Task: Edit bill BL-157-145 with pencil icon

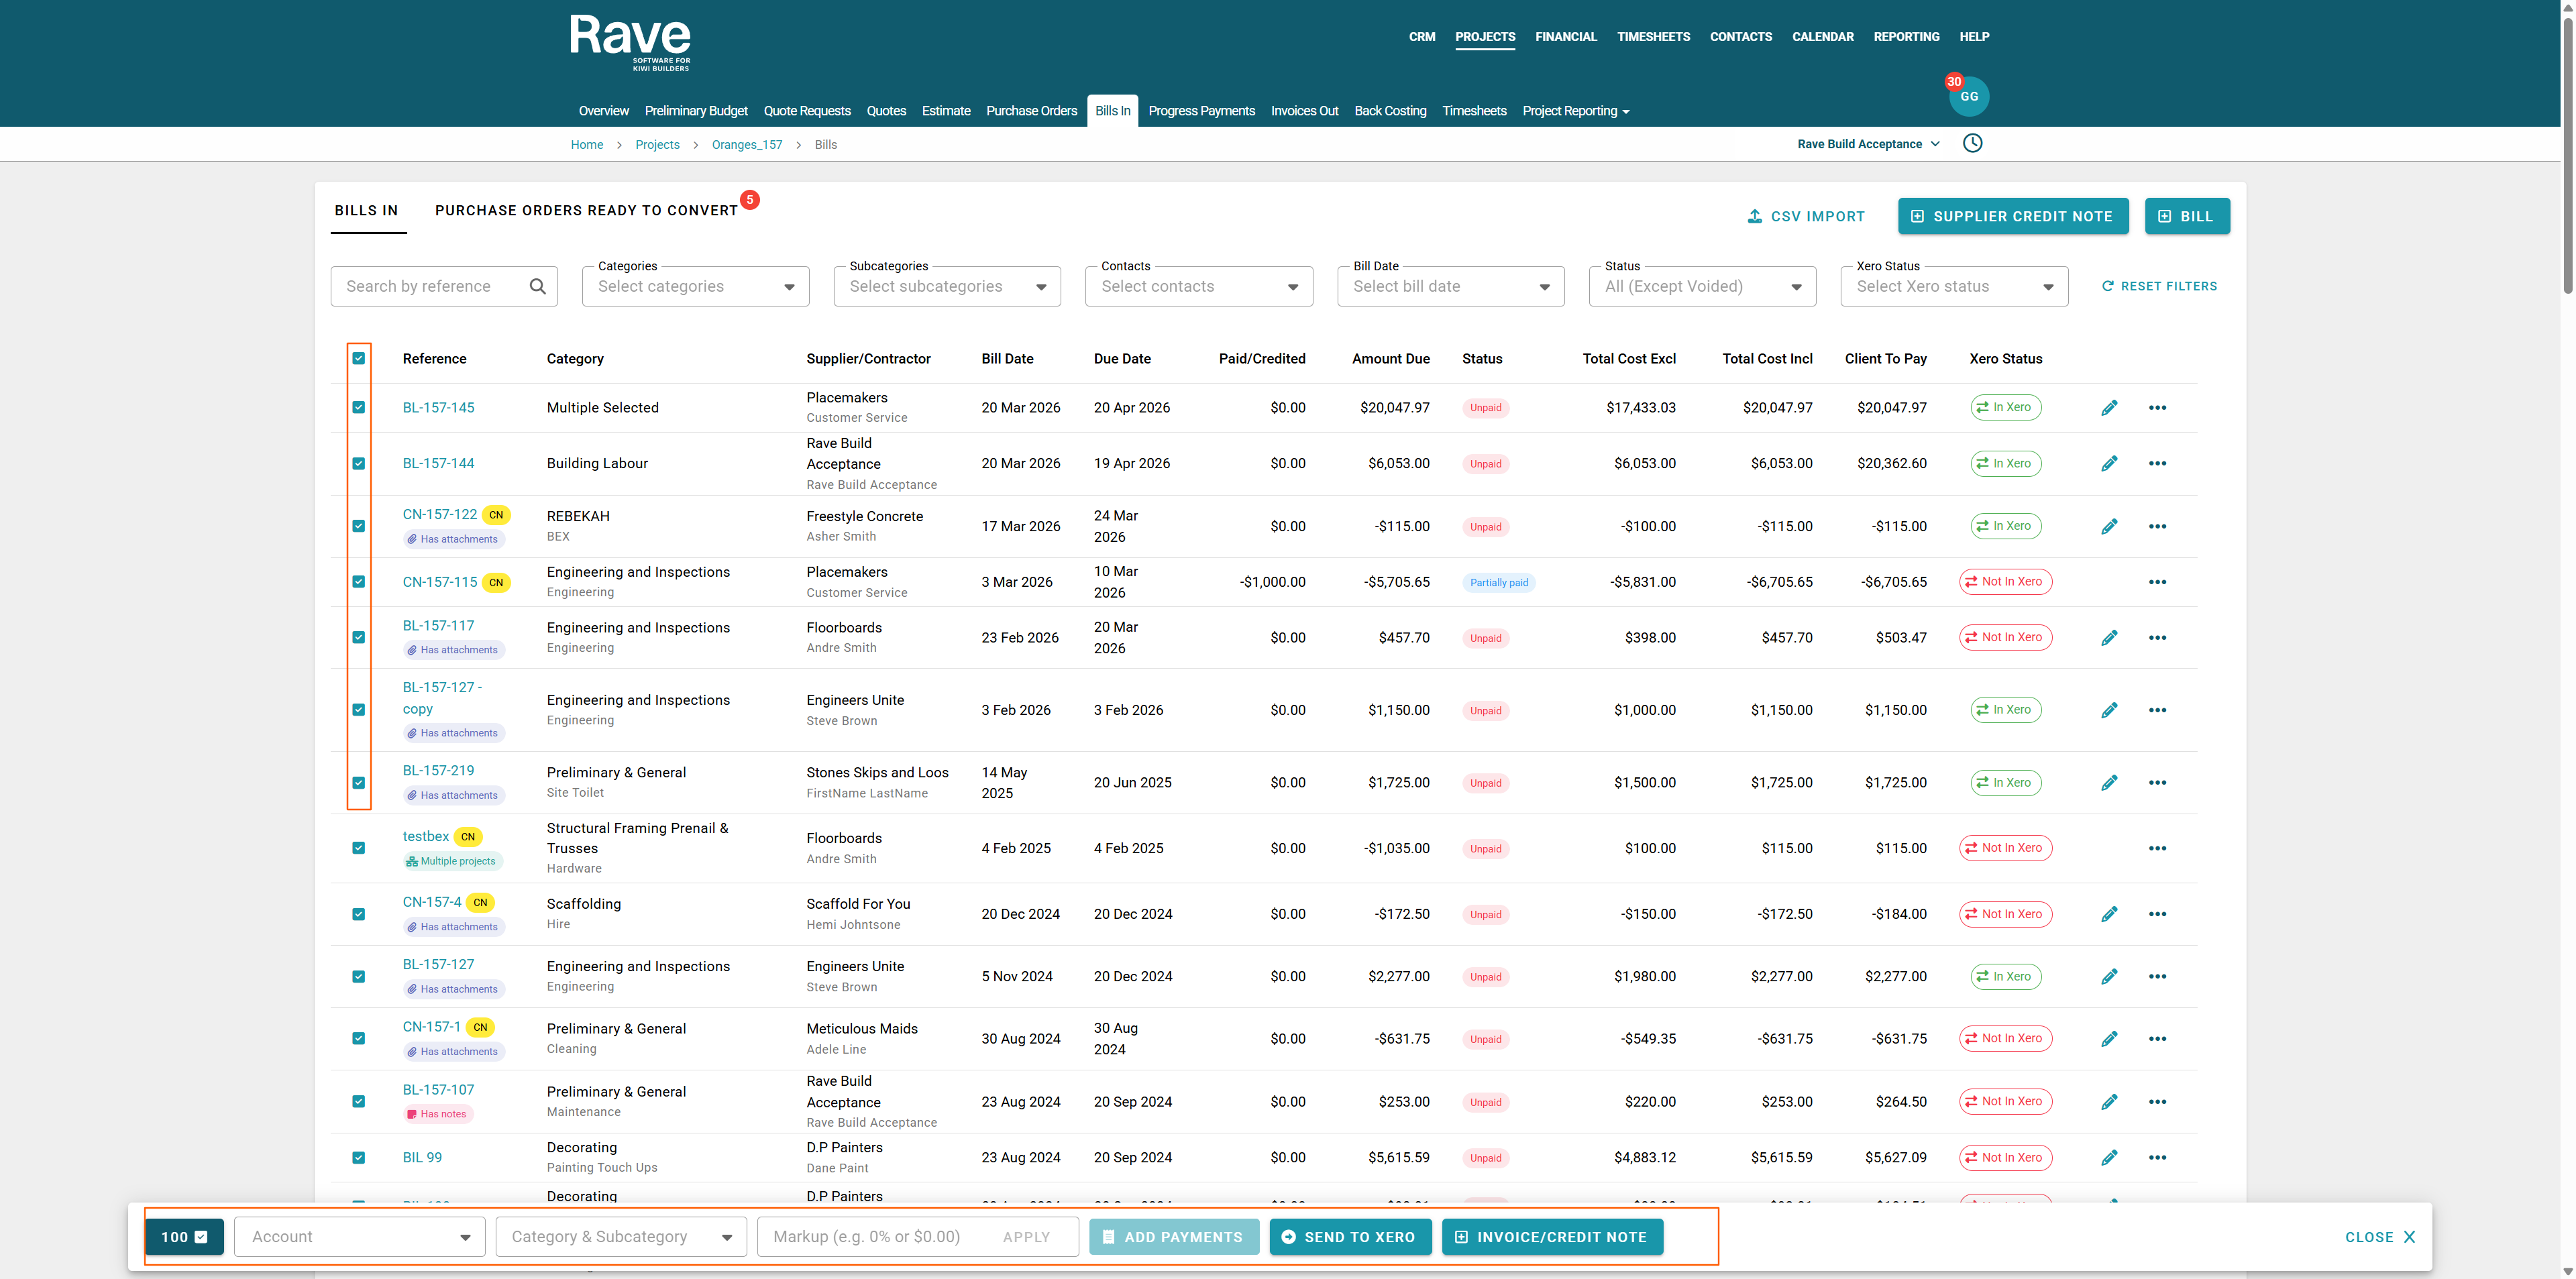Action: coord(2109,408)
